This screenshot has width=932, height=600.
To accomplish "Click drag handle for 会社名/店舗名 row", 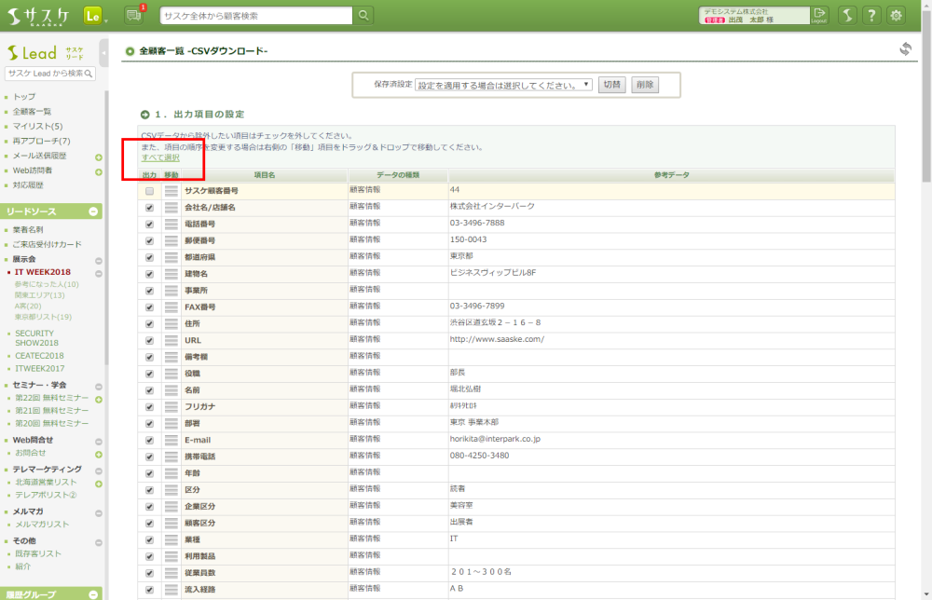I will coord(171,207).
